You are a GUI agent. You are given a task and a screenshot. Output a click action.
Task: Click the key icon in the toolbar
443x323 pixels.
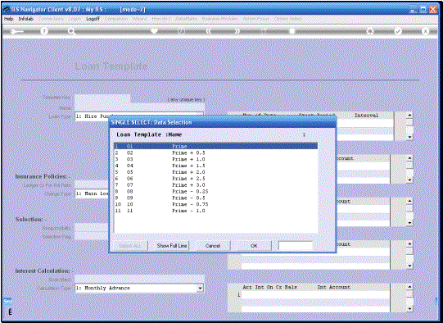click(x=16, y=31)
